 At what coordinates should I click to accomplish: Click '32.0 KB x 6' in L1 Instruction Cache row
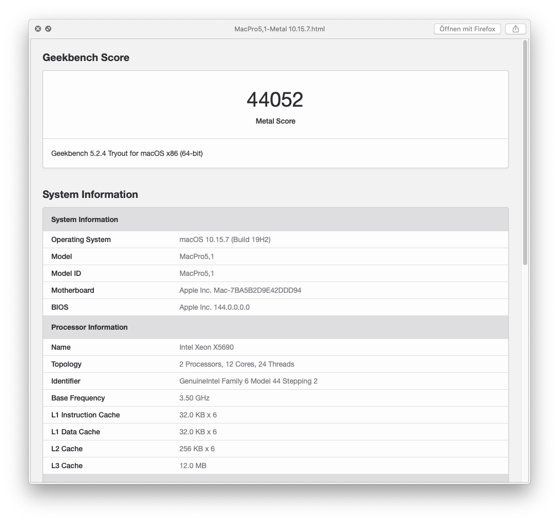tap(198, 415)
